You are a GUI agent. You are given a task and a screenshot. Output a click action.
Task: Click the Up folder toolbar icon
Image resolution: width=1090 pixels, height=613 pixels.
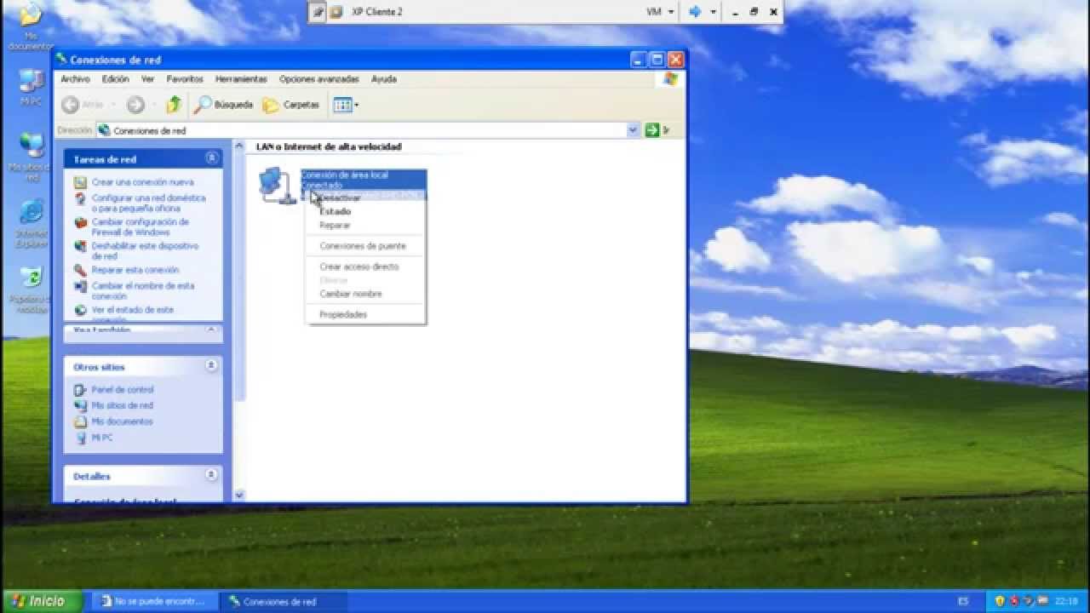coord(174,105)
